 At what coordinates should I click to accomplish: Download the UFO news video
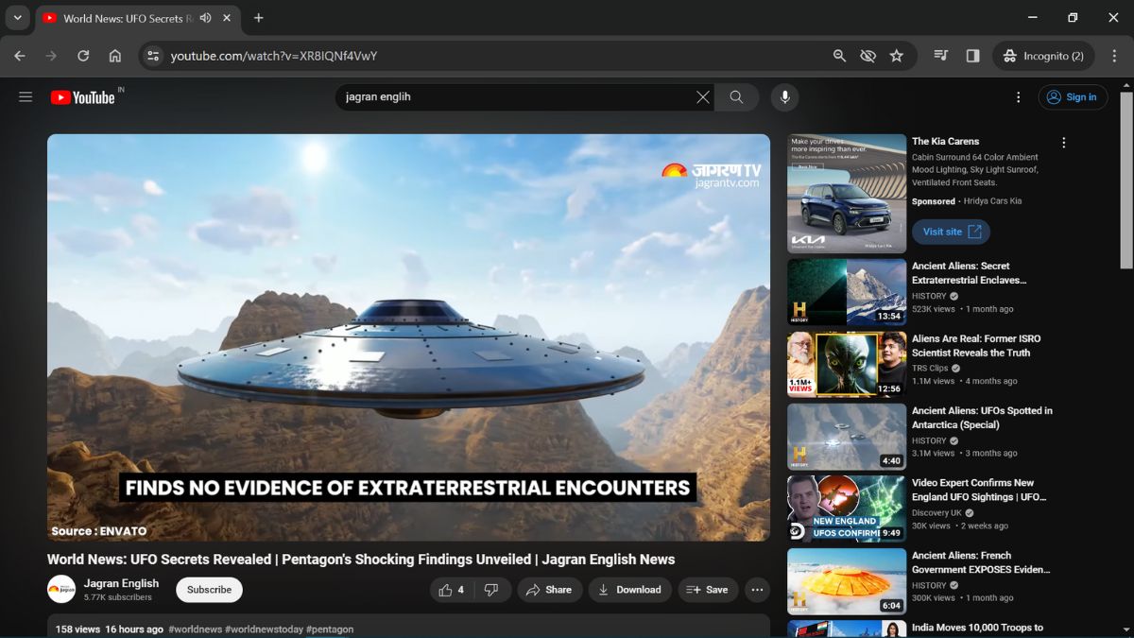(629, 590)
